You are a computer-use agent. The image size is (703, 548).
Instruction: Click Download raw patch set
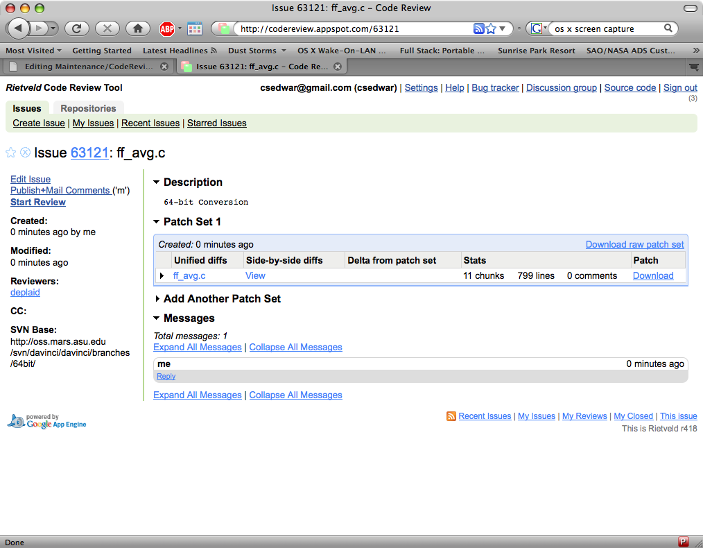[x=634, y=244]
